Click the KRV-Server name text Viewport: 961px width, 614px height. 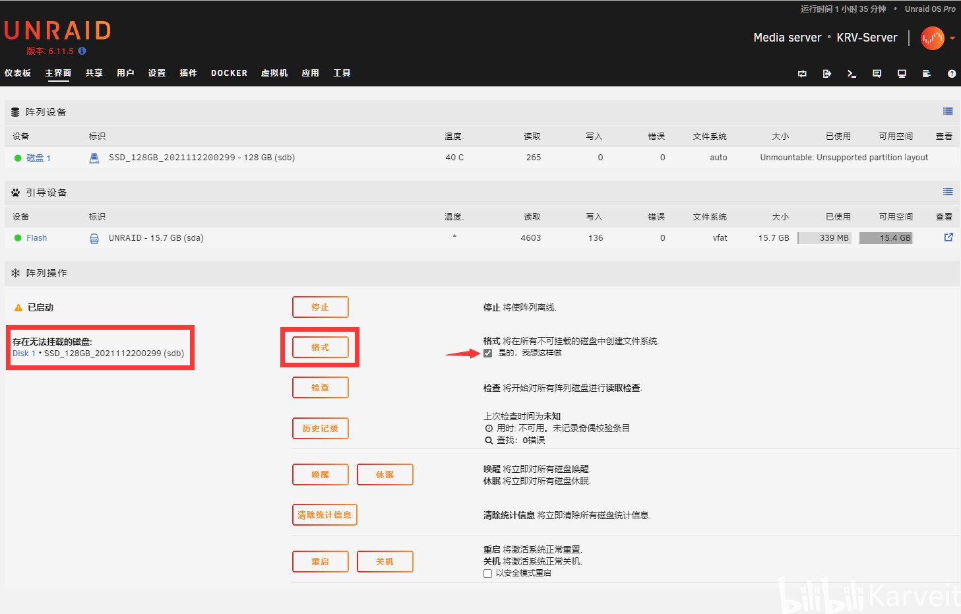tap(867, 38)
